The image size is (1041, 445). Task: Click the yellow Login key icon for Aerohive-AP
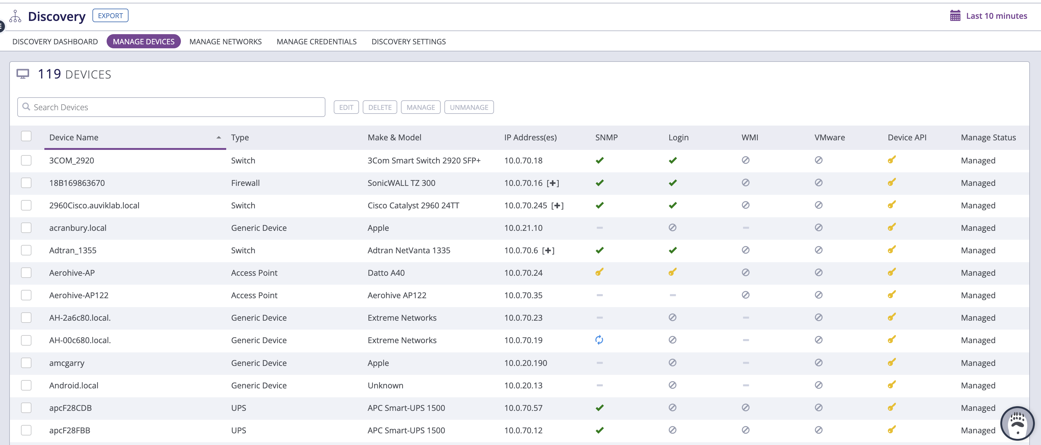point(672,272)
